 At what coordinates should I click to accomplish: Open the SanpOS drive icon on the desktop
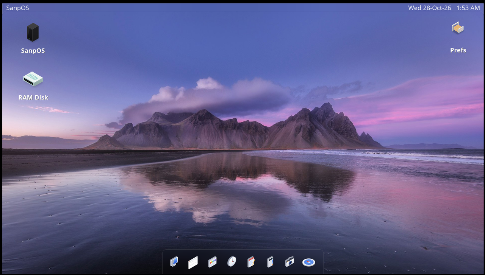click(33, 33)
